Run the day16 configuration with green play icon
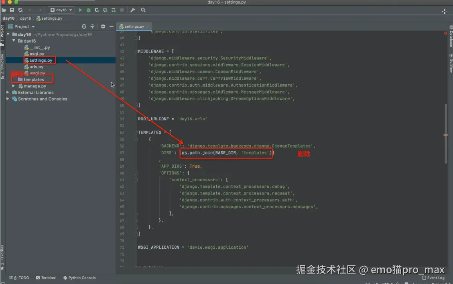 80,10
